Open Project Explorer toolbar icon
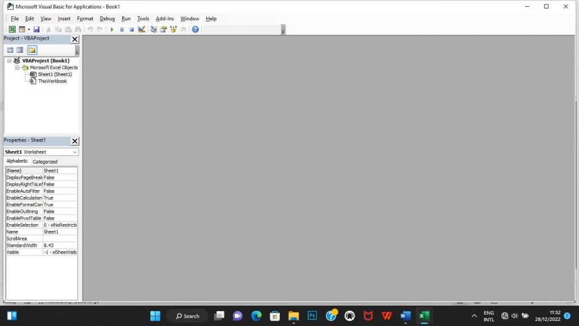 (154, 29)
